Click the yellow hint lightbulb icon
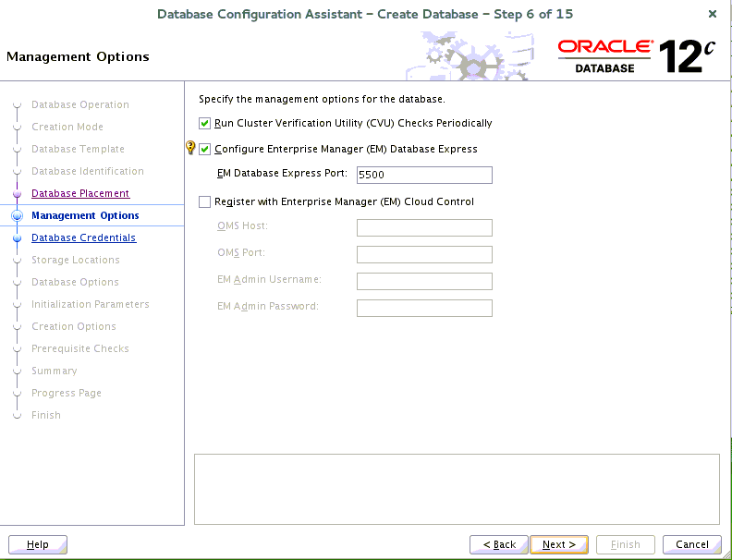The height and width of the screenshot is (560, 732). pyautogui.click(x=190, y=148)
